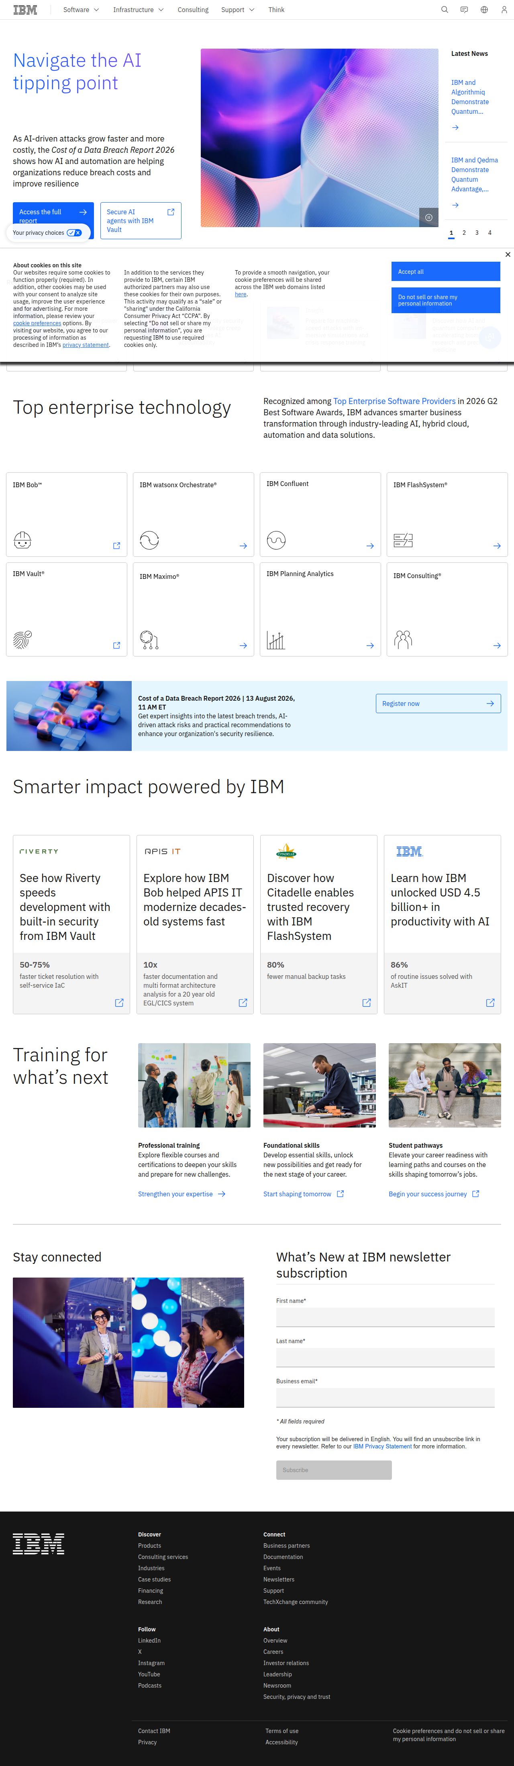Click IBM FlashSystem storage icon
Image resolution: width=514 pixels, height=1766 pixels.
403,540
